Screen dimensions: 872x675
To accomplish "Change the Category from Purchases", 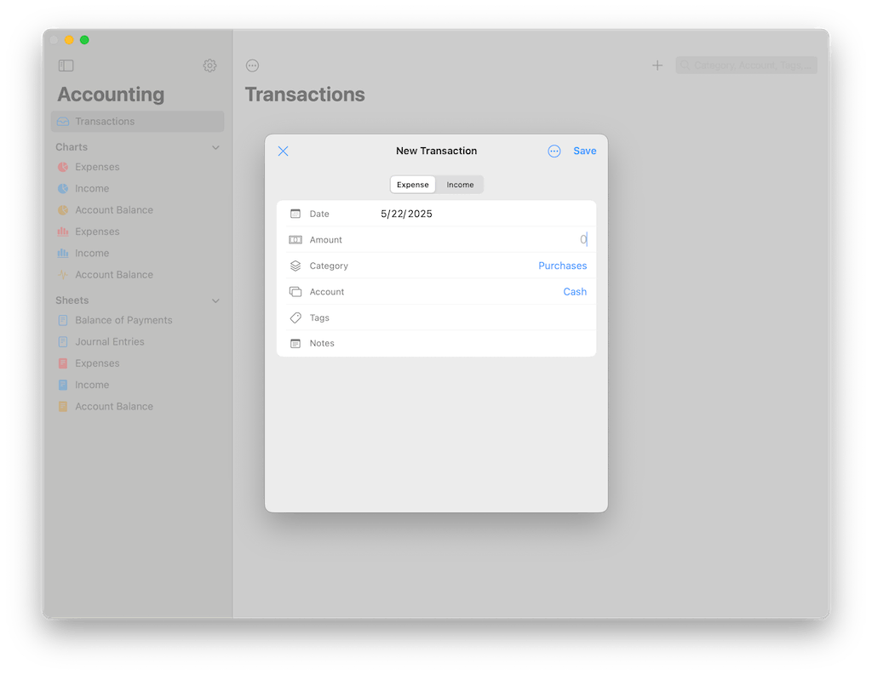I will (562, 266).
